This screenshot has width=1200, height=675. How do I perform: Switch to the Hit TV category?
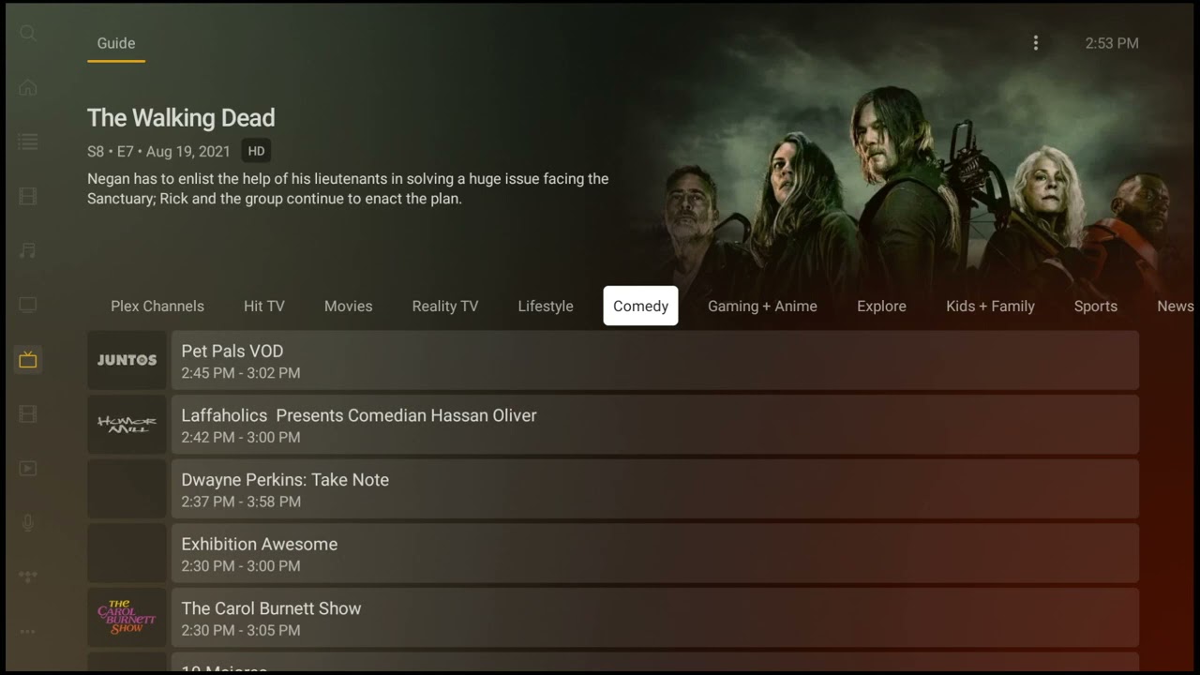264,306
